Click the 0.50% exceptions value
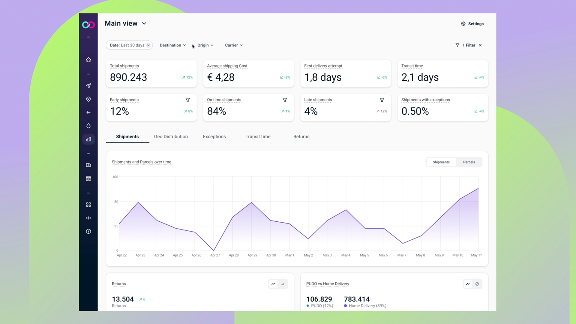Image resolution: width=576 pixels, height=324 pixels. [415, 111]
